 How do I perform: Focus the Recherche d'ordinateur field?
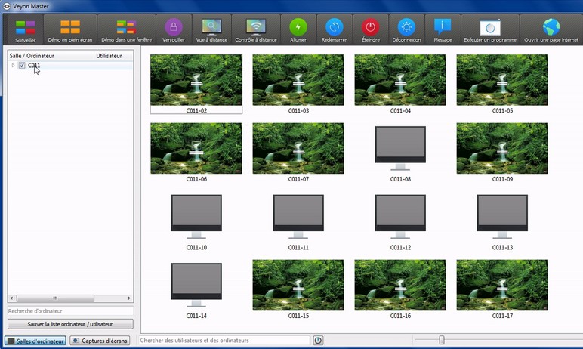coord(70,311)
